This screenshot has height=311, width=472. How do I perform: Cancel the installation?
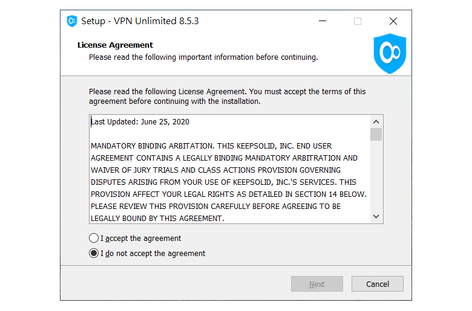click(x=378, y=284)
